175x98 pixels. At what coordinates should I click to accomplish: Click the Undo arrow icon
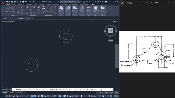(26, 2)
